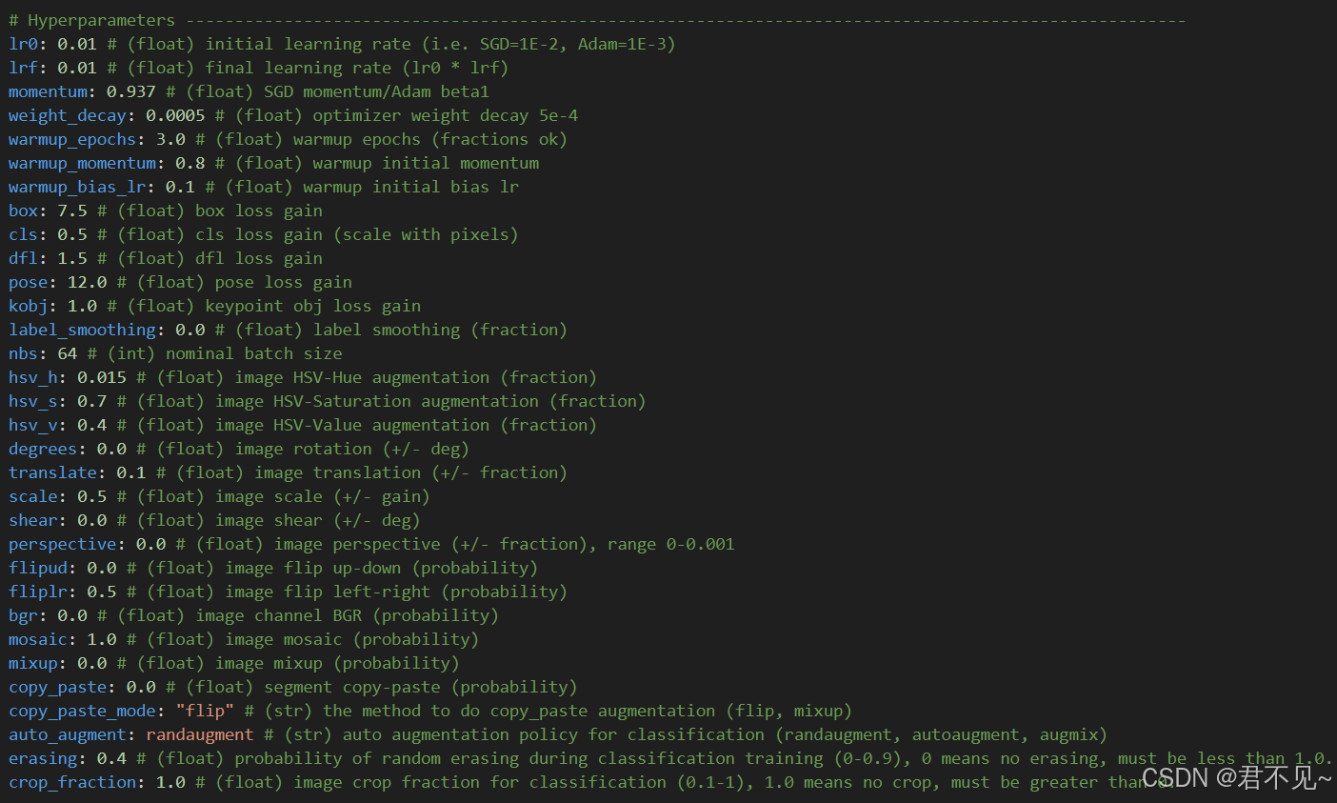Place cursor on warmup_epochs key
The width and height of the screenshot is (1337, 803).
[72, 139]
